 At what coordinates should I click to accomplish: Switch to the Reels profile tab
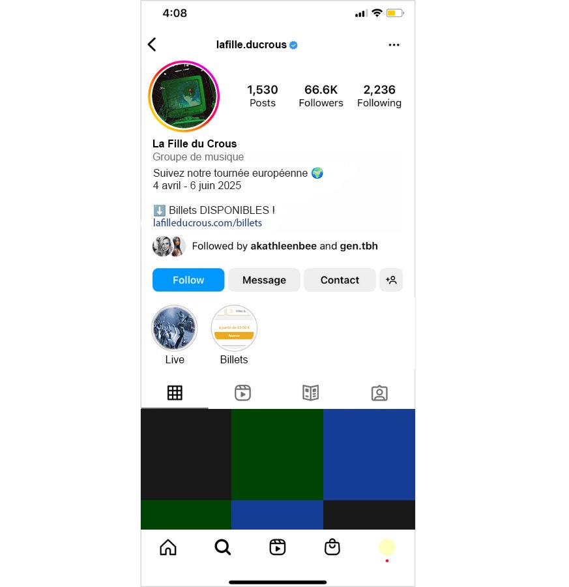coord(243,393)
